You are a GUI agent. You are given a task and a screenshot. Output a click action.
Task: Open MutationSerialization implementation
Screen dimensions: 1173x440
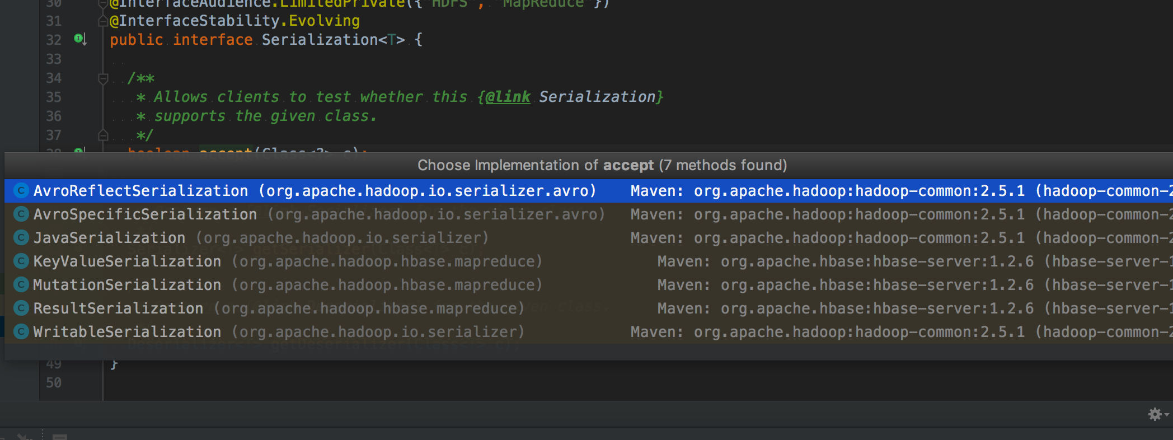[589, 285]
